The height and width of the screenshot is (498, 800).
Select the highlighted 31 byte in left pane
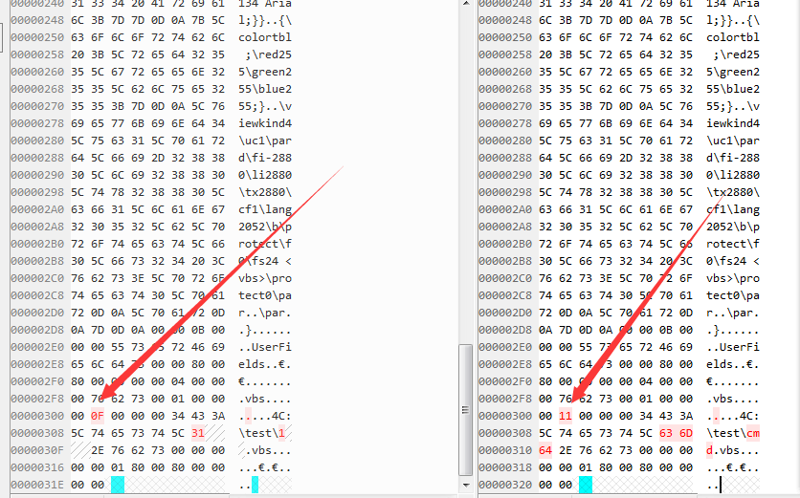tap(198, 433)
